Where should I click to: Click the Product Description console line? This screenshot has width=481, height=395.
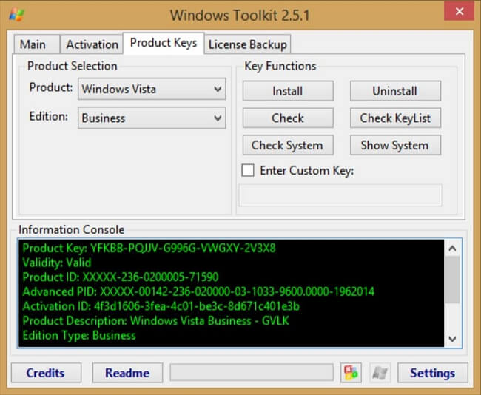156,321
